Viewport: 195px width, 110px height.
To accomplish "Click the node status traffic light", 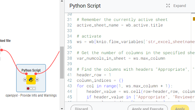I will (x=31, y=88).
